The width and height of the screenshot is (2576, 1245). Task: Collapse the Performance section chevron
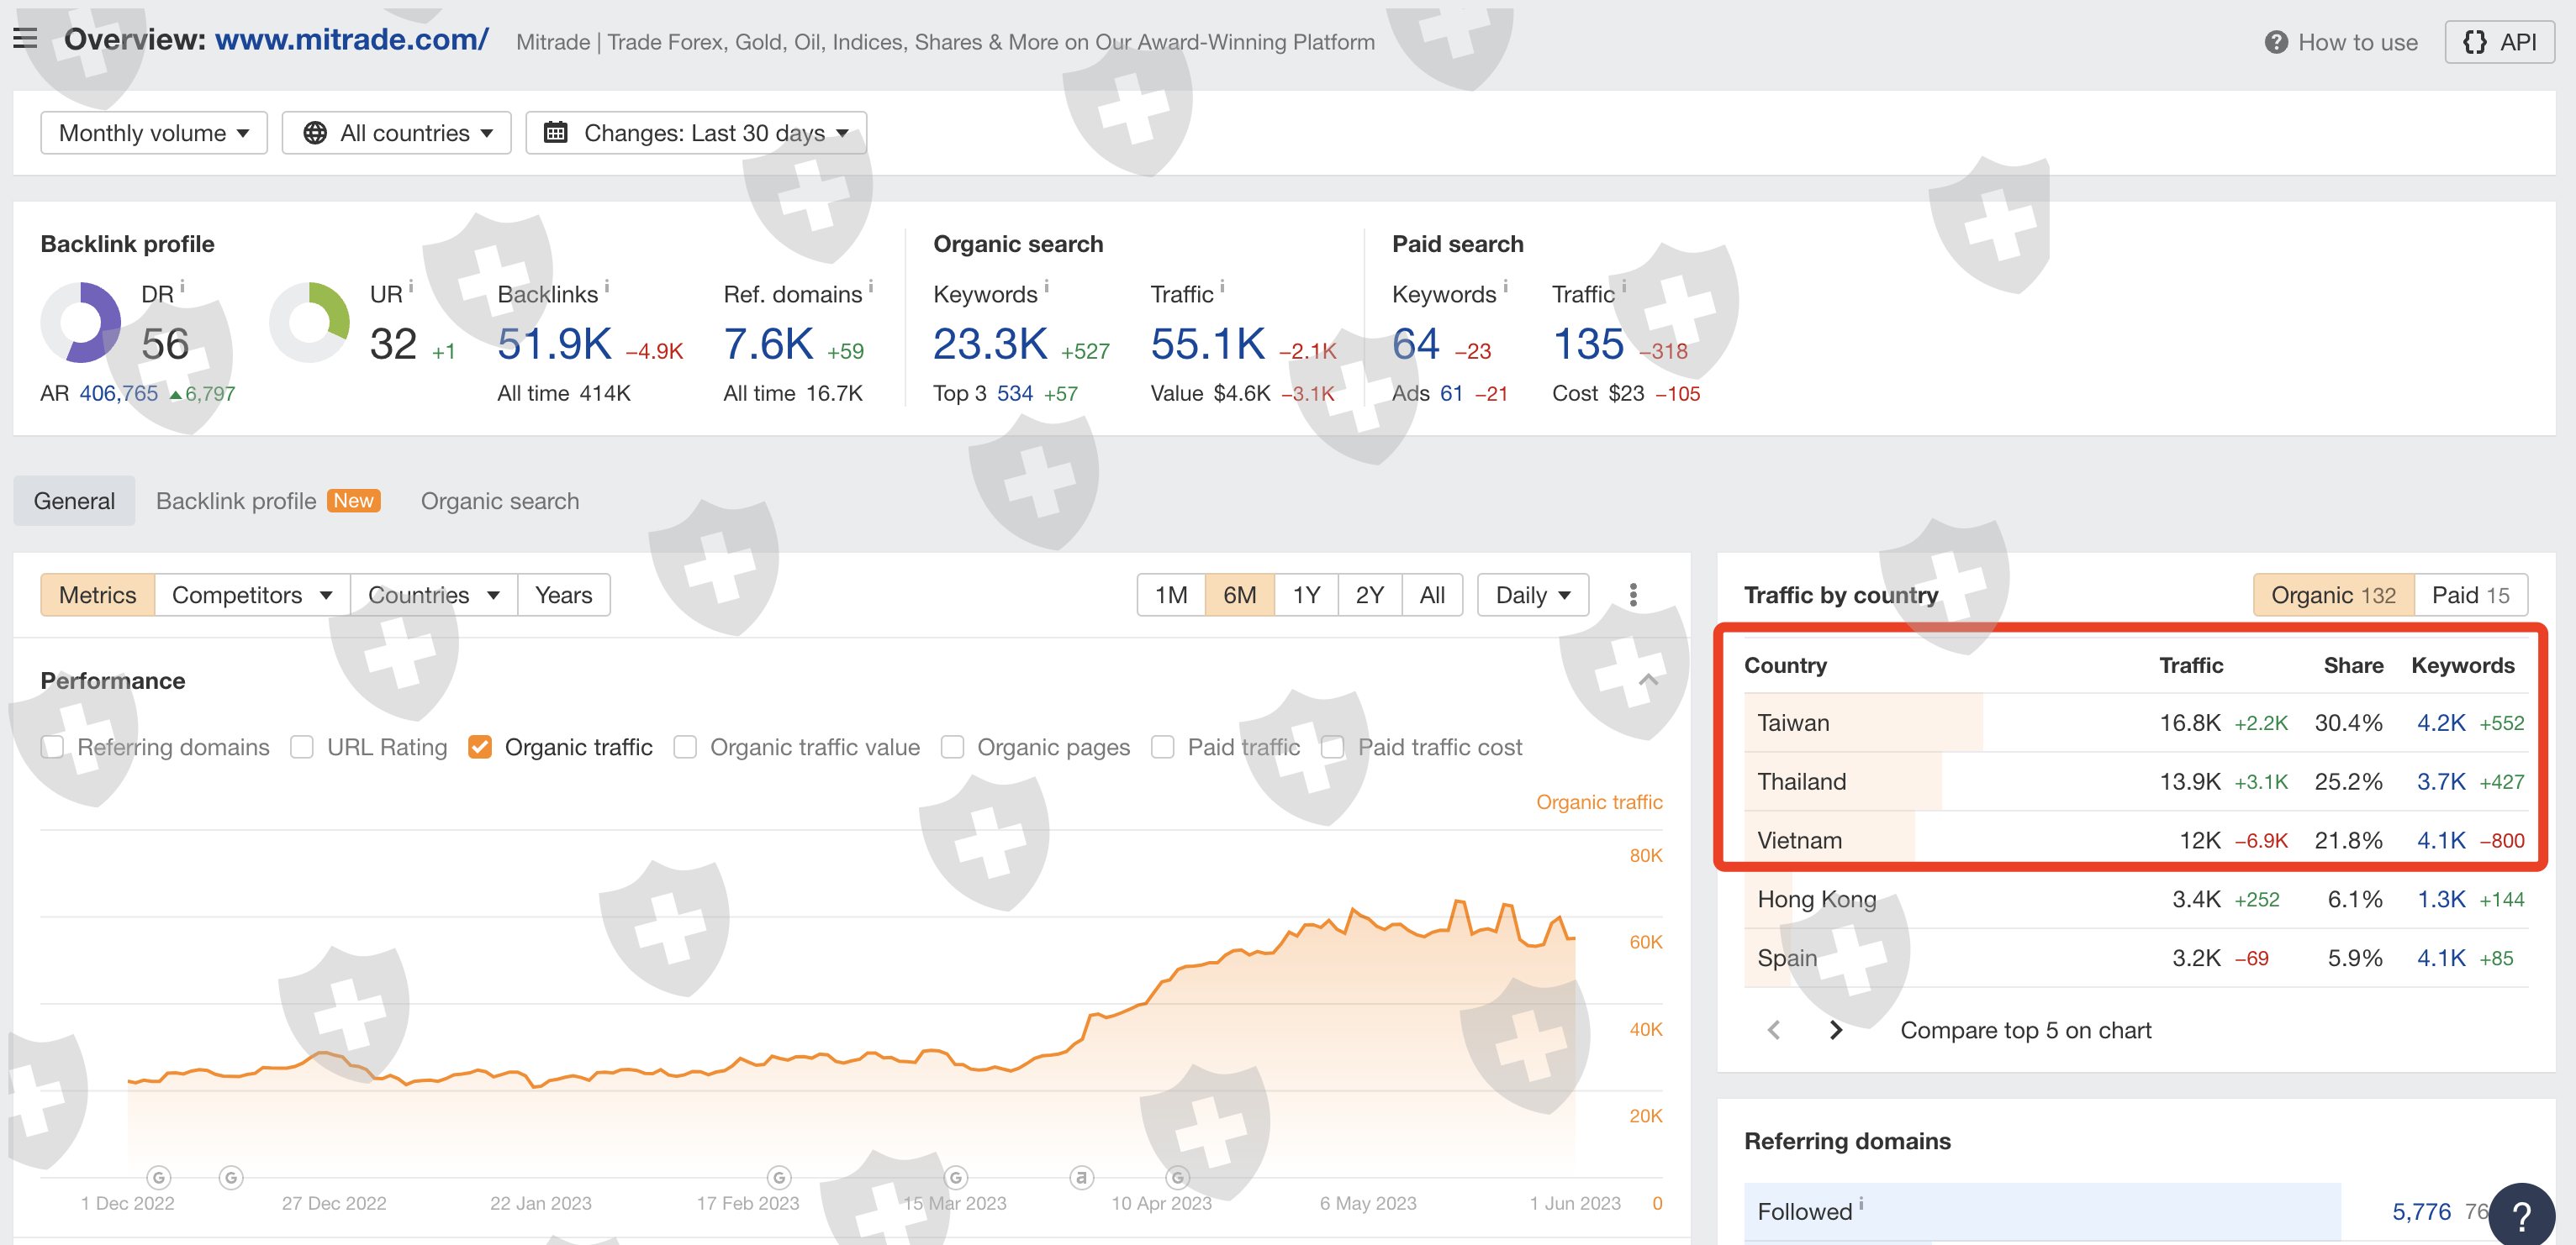coord(1648,680)
